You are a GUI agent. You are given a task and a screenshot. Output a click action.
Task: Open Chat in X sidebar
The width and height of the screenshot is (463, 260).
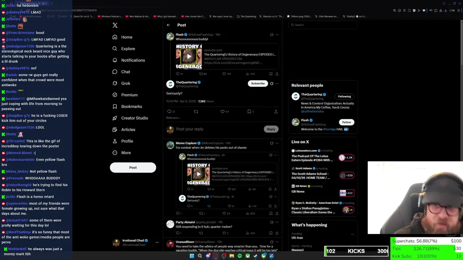[121, 72]
